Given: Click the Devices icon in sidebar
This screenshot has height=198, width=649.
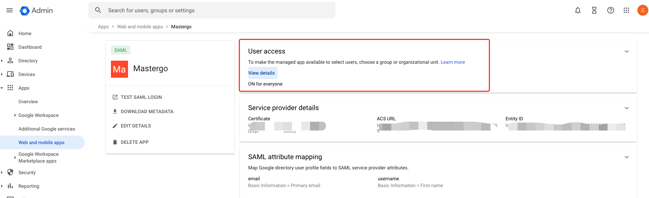Looking at the screenshot, I should (x=10, y=74).
